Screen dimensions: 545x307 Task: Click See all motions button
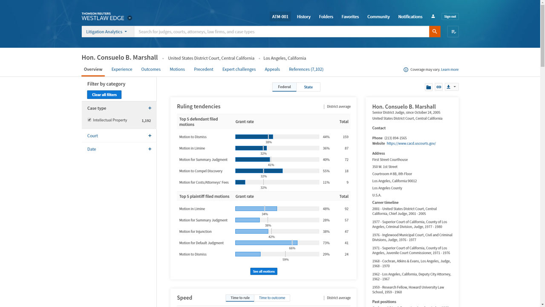tap(263, 271)
